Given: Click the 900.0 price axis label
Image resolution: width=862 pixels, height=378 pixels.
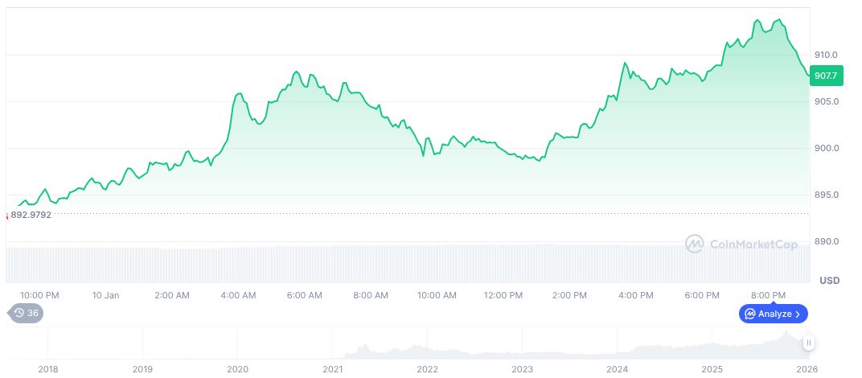Looking at the screenshot, I should (x=826, y=148).
